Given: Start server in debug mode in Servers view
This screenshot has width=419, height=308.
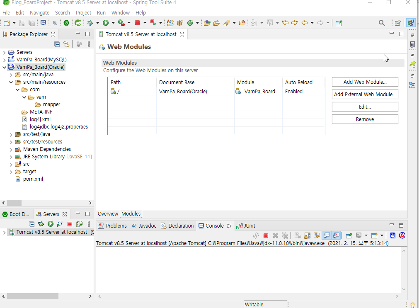Looking at the screenshot, I should tap(41, 224).
